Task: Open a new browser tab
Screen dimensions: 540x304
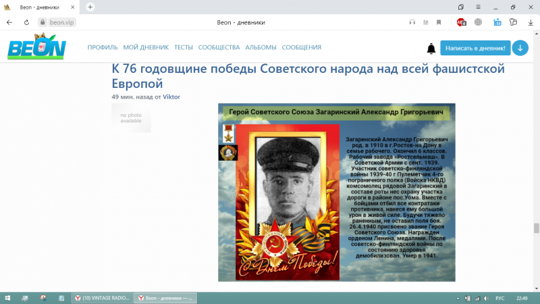Action: (x=90, y=7)
